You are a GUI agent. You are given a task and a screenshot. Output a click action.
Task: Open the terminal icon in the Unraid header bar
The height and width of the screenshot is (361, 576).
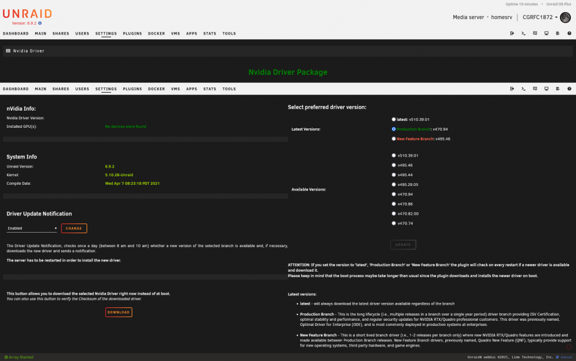click(524, 33)
